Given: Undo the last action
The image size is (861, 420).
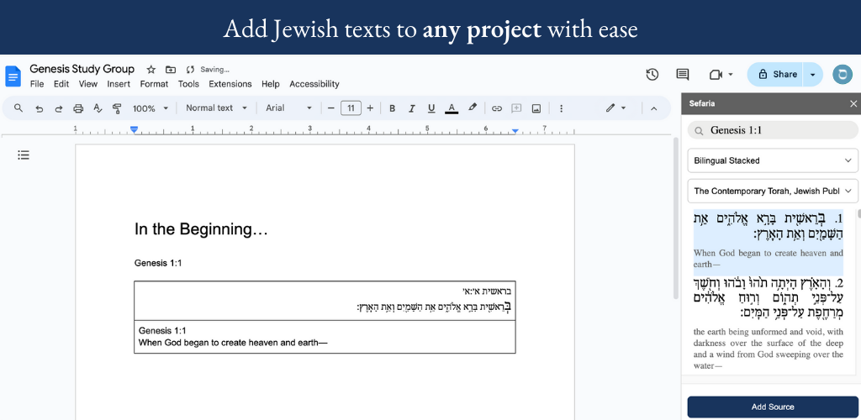Looking at the screenshot, I should [x=39, y=108].
